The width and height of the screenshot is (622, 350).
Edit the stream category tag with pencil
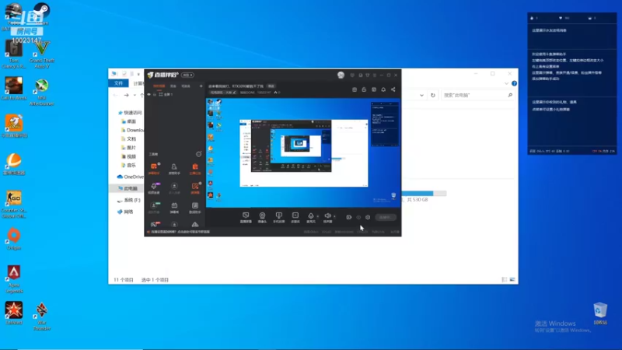235,93
